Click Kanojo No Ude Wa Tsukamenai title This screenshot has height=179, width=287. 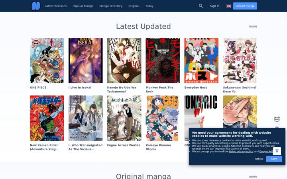122,89
